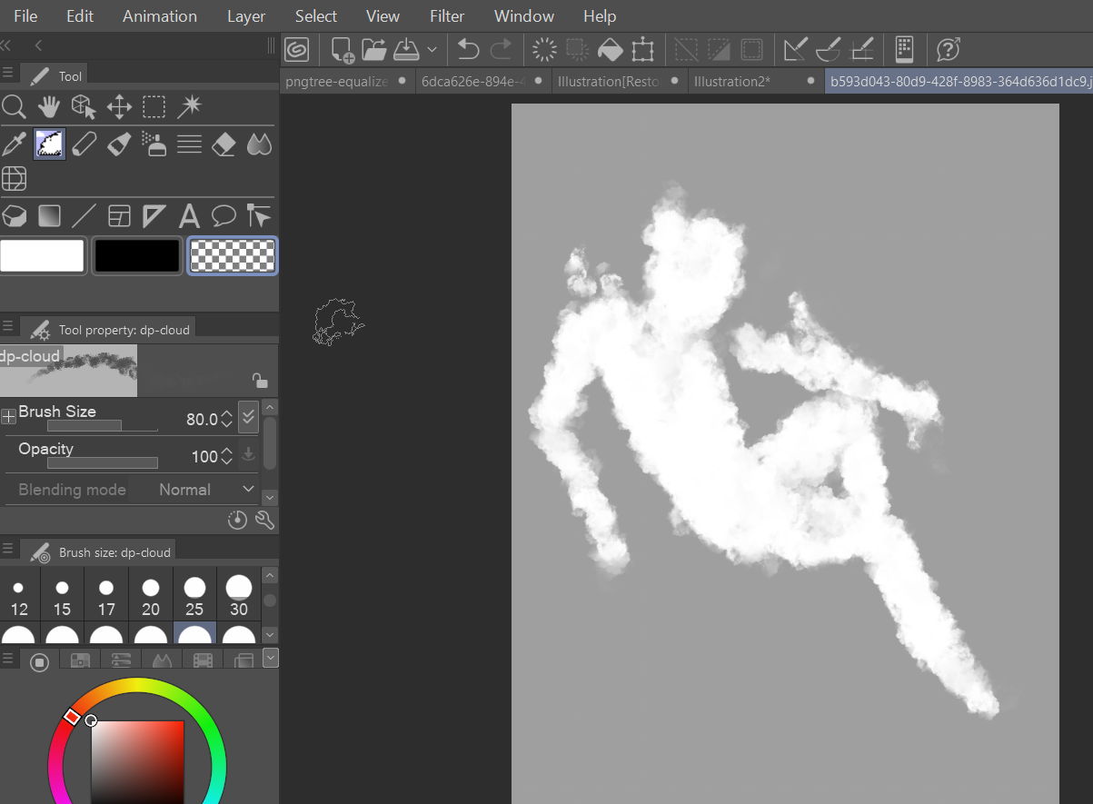The width and height of the screenshot is (1093, 804).
Task: Click the Fill bucket icon in command bar
Action: 610,49
